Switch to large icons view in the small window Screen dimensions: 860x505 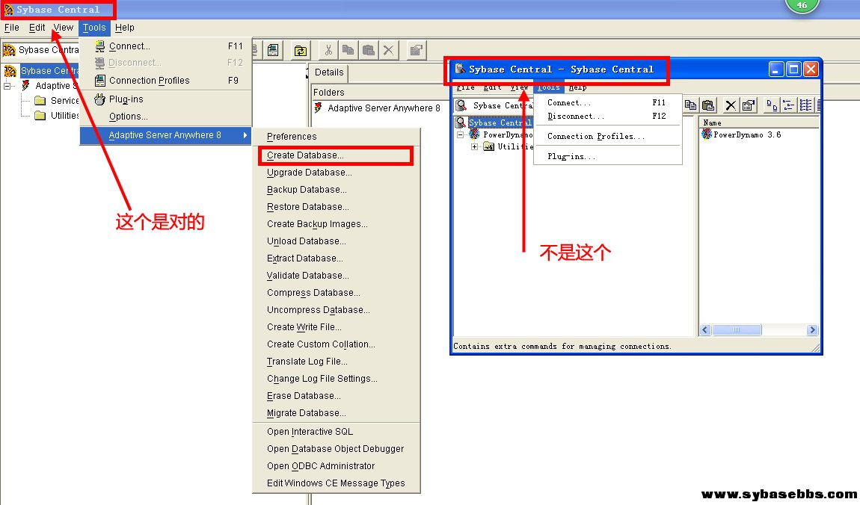[772, 105]
